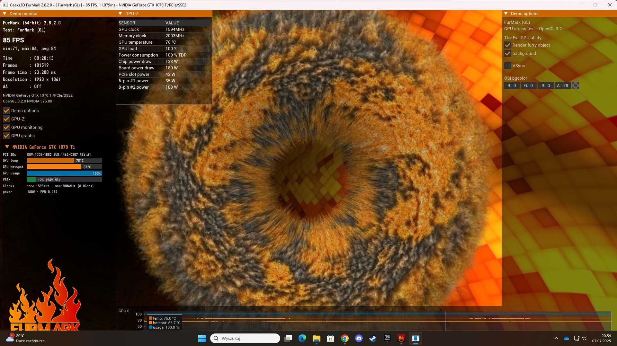Click the GPU usage 100% bar
The width and height of the screenshot is (617, 346).
pos(64,173)
